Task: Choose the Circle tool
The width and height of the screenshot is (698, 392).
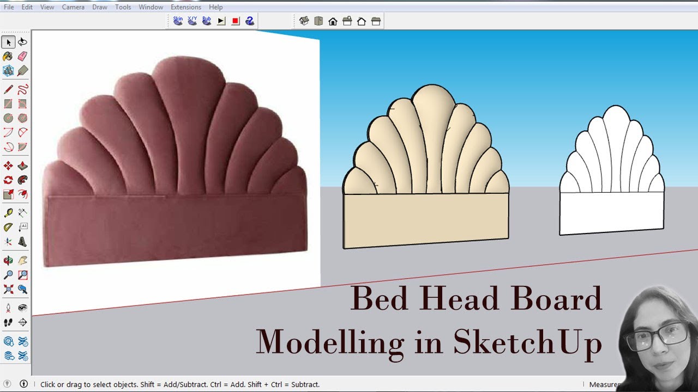Action: pos(8,118)
